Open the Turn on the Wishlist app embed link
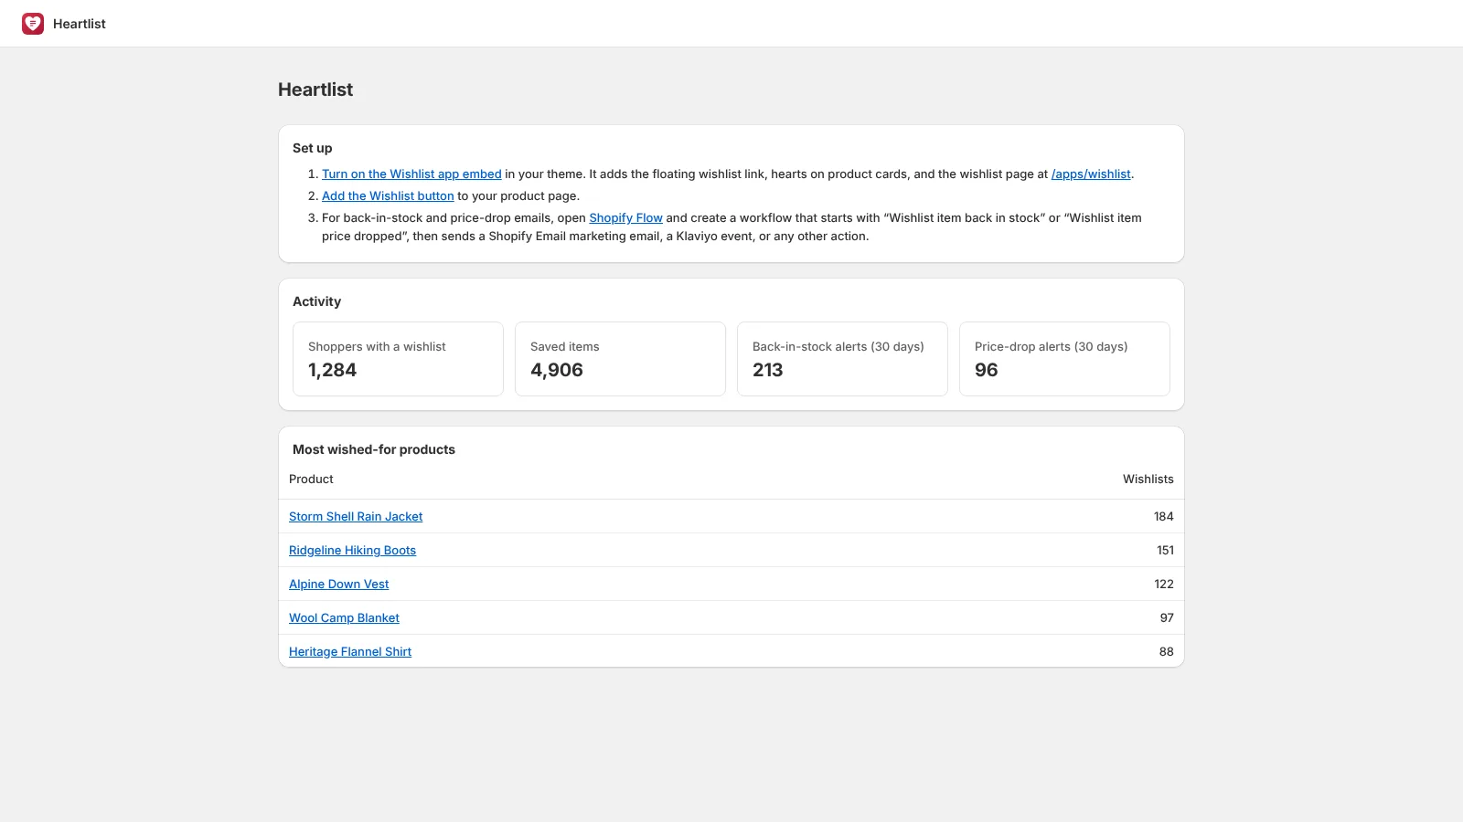Viewport: 1463px width, 822px height. tap(411, 174)
